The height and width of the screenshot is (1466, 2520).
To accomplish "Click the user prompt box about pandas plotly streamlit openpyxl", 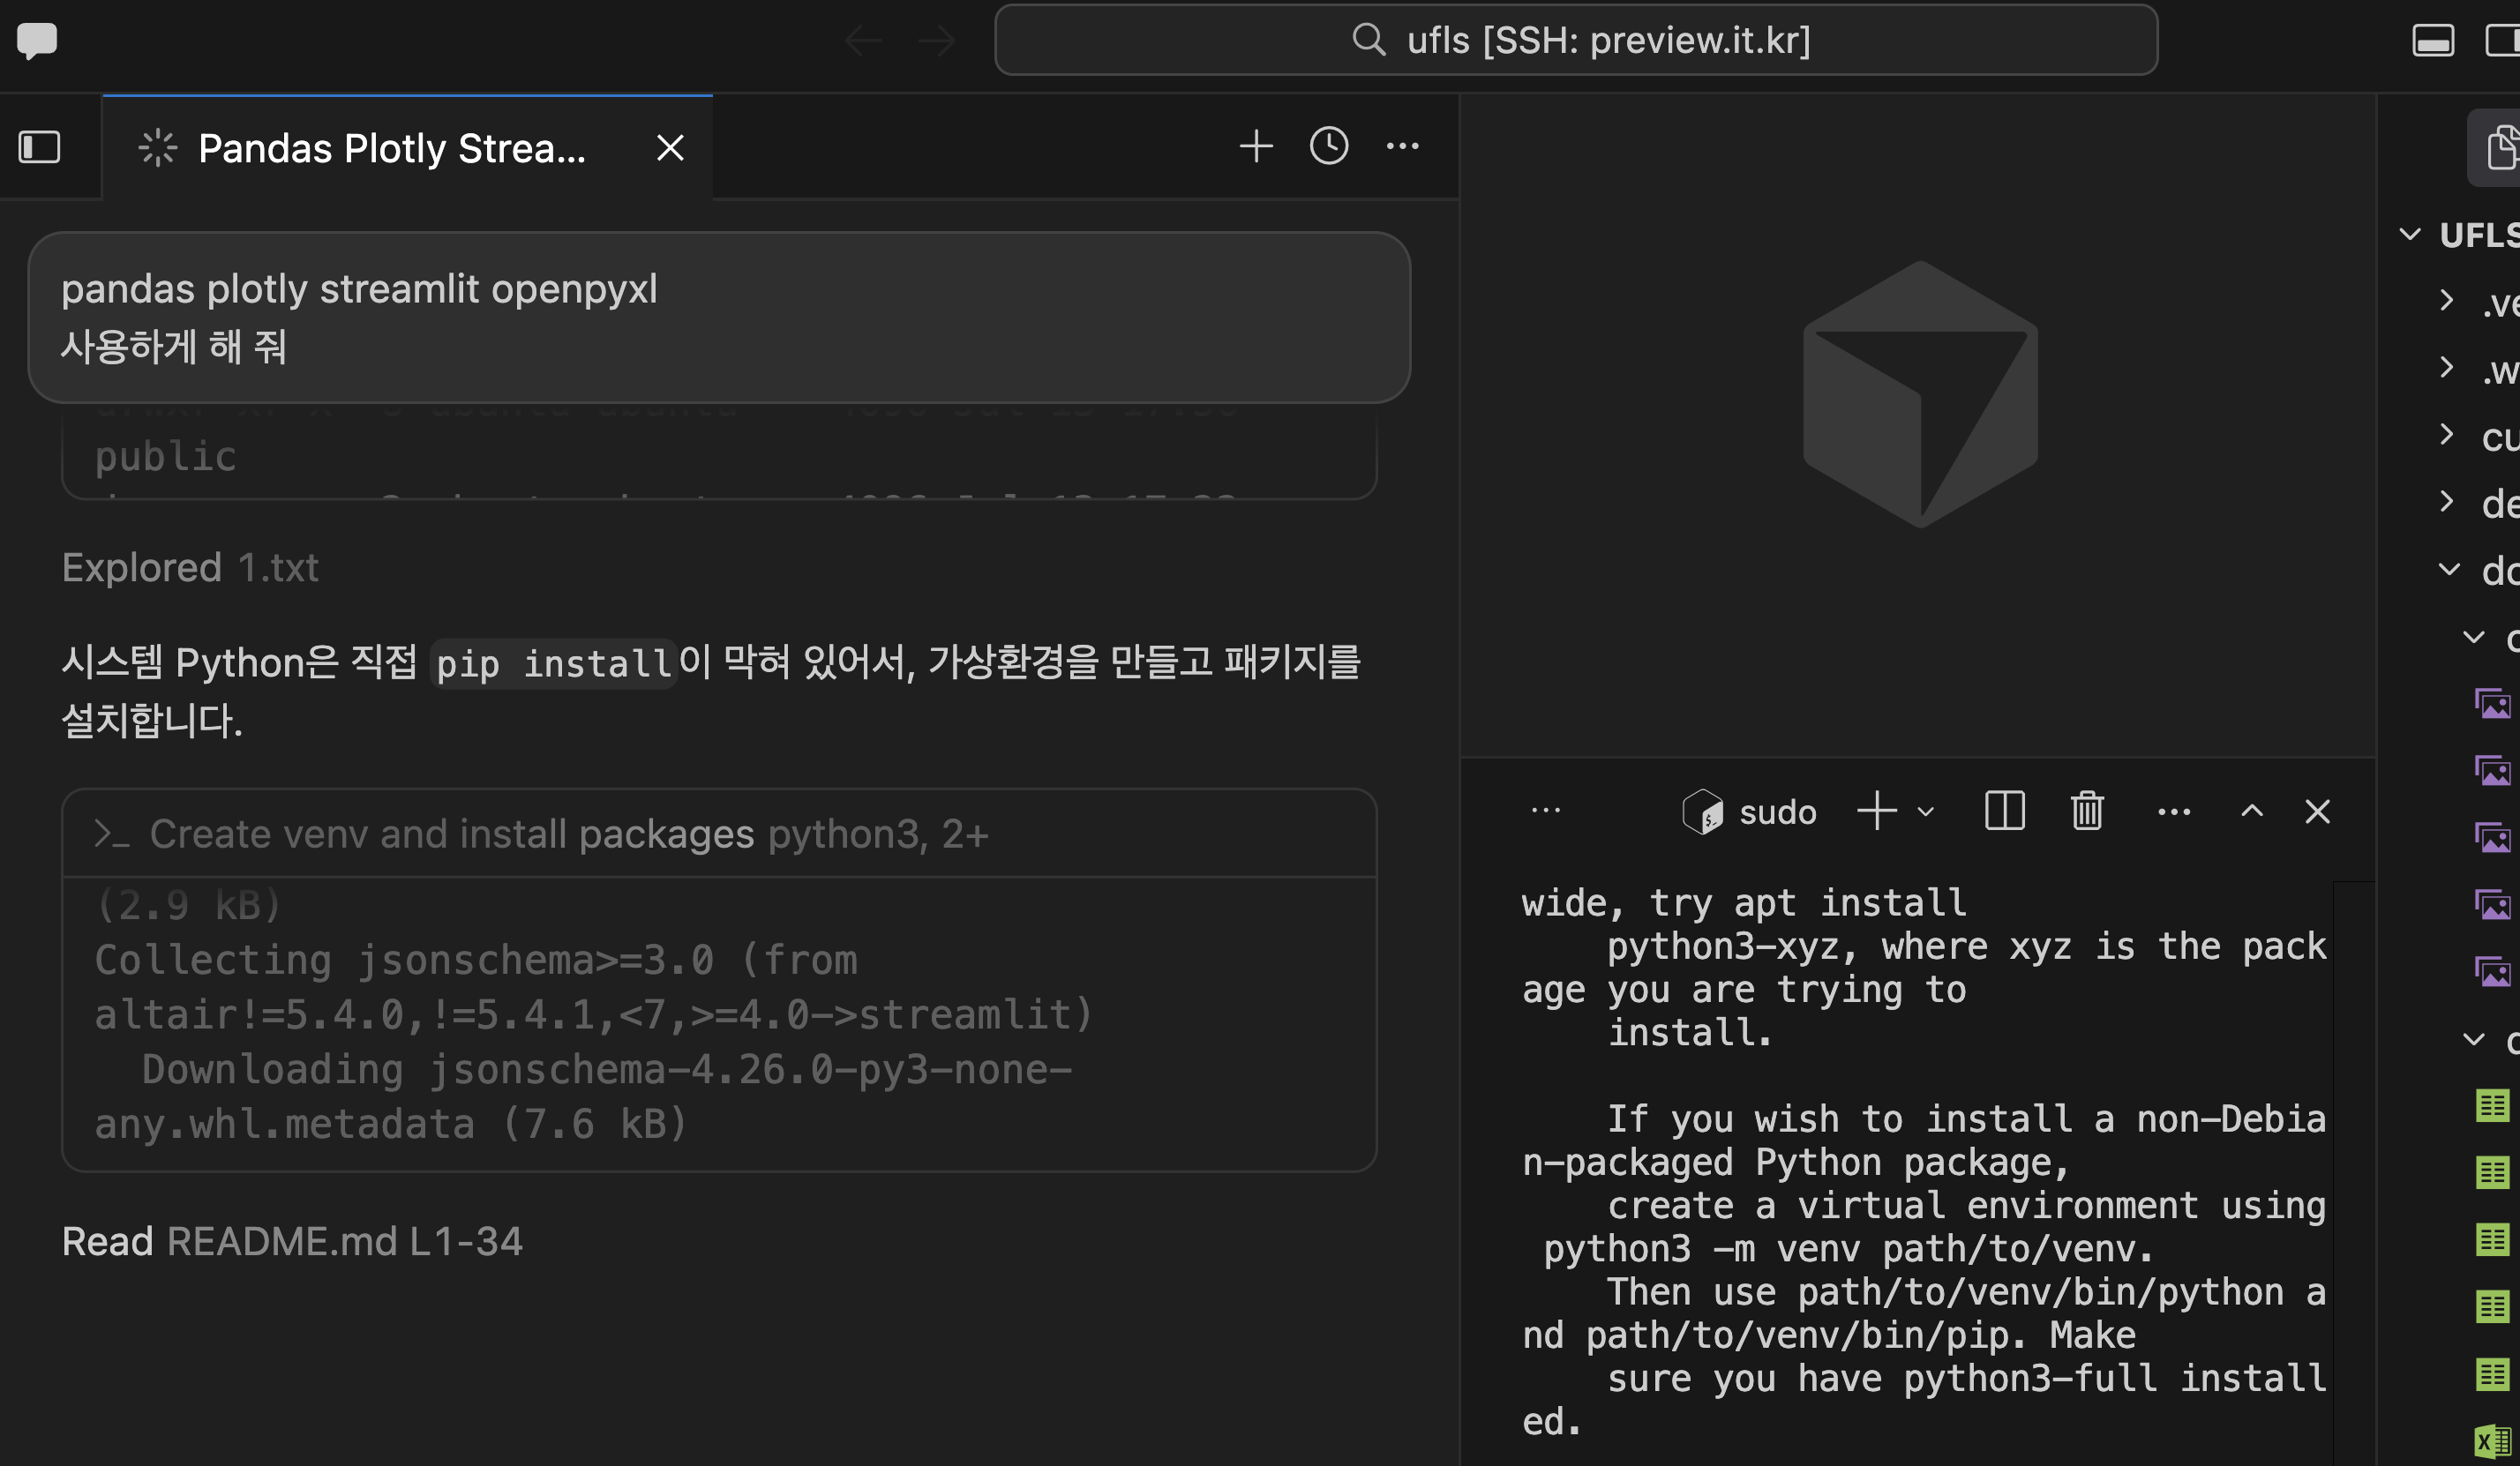I will [x=719, y=317].
